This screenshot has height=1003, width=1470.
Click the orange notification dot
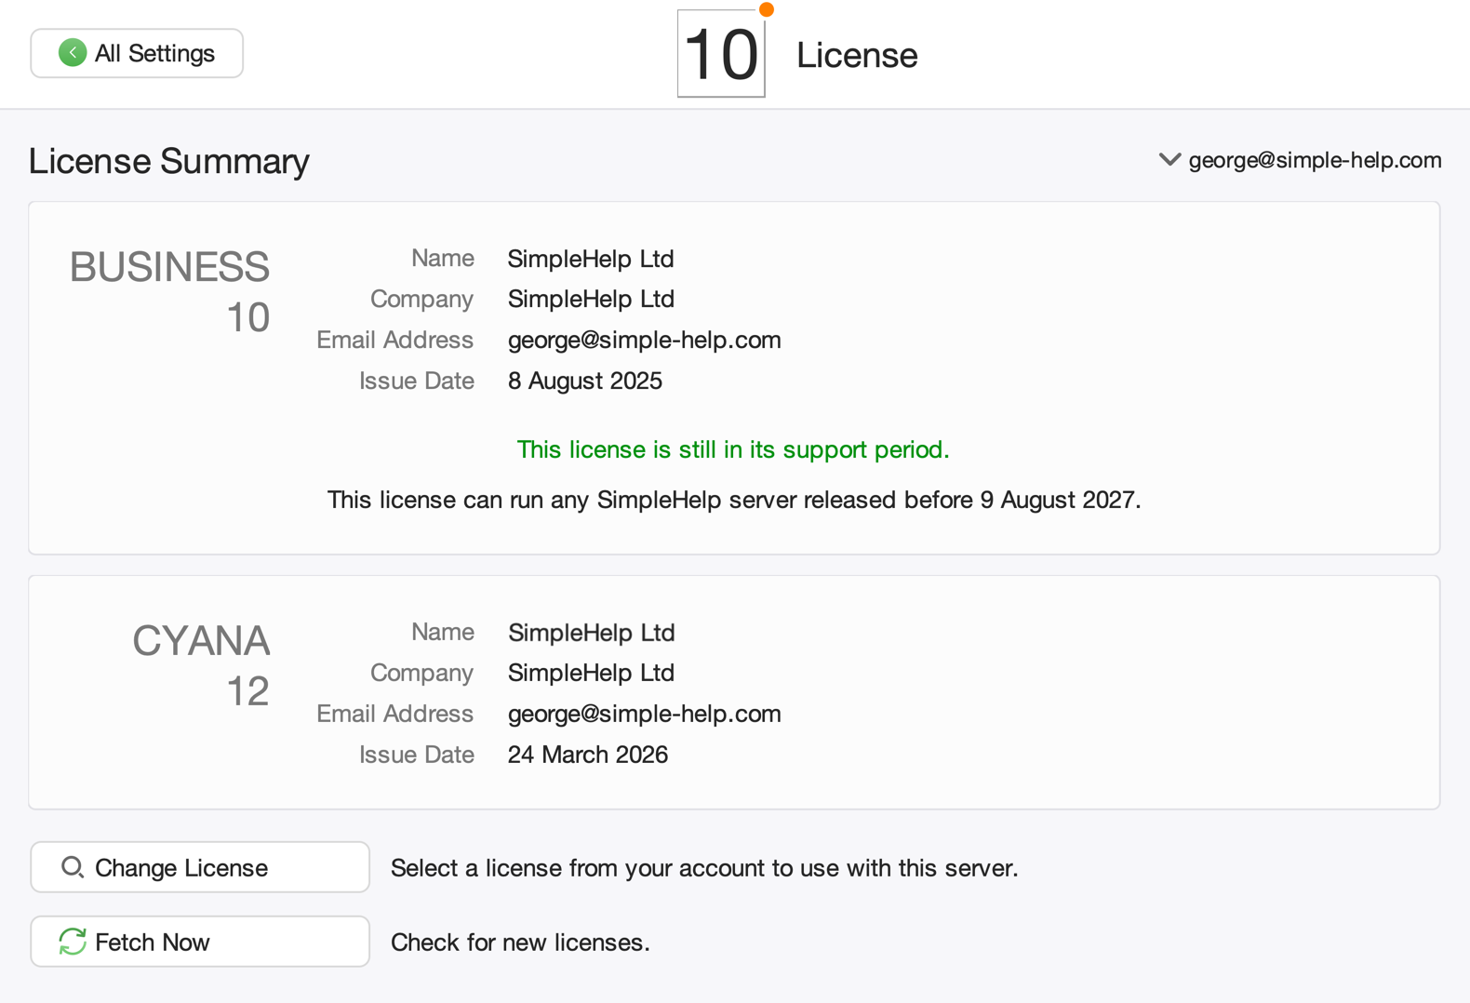coord(767,9)
